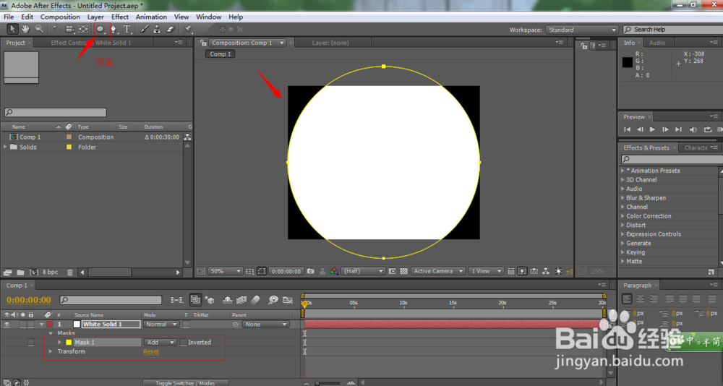Open the Animation menu
This screenshot has height=386, width=723.
(151, 17)
